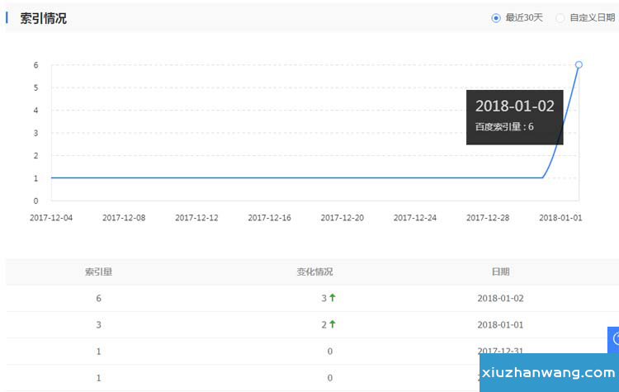Click the 索引量 column header
The image size is (619, 392).
pos(98,272)
